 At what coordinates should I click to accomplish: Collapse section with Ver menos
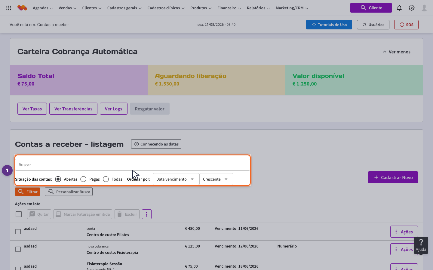(396, 52)
